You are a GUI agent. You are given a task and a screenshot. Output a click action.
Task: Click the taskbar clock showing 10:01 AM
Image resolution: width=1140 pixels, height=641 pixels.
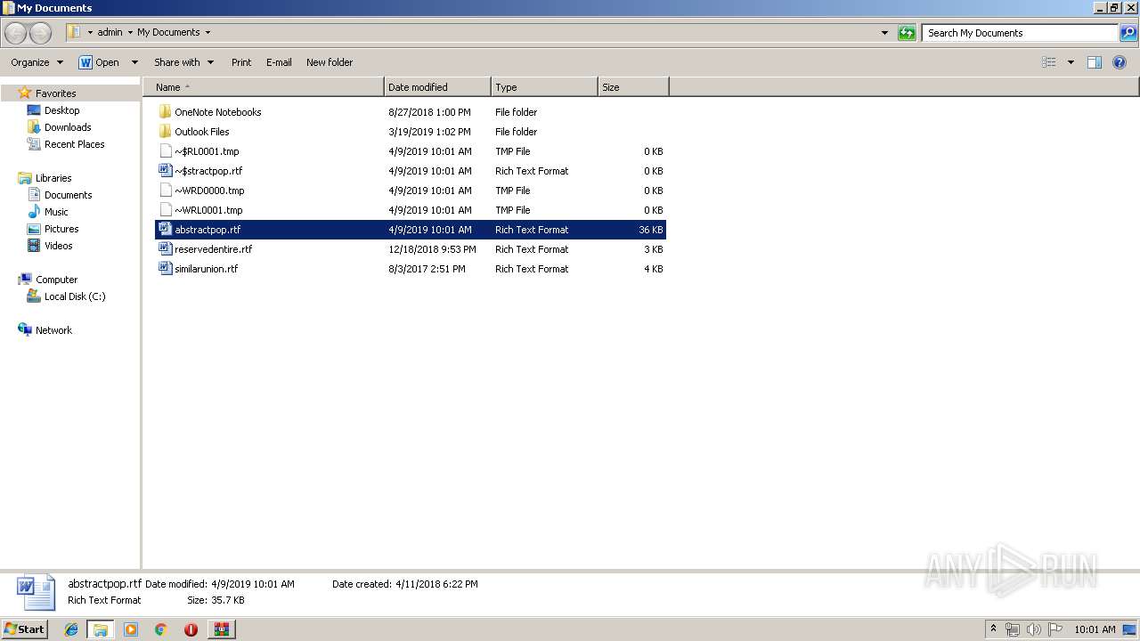point(1095,629)
